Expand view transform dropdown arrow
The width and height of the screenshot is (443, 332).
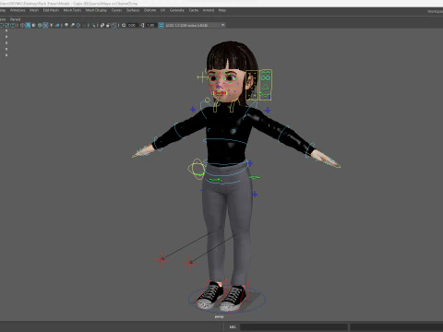[222, 25]
